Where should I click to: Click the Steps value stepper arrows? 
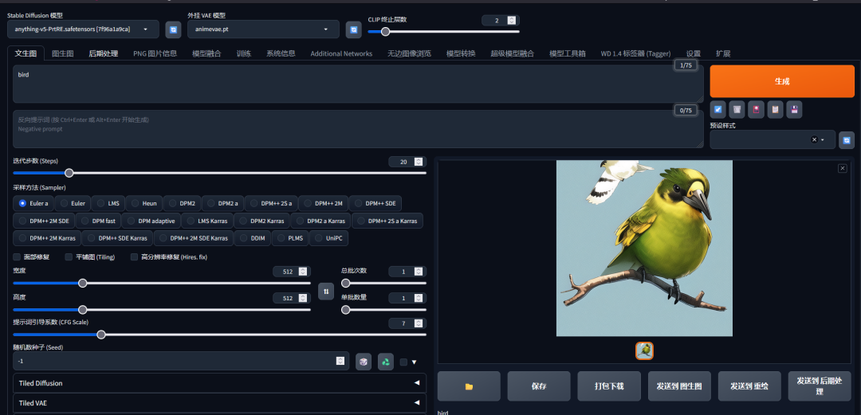(x=419, y=162)
